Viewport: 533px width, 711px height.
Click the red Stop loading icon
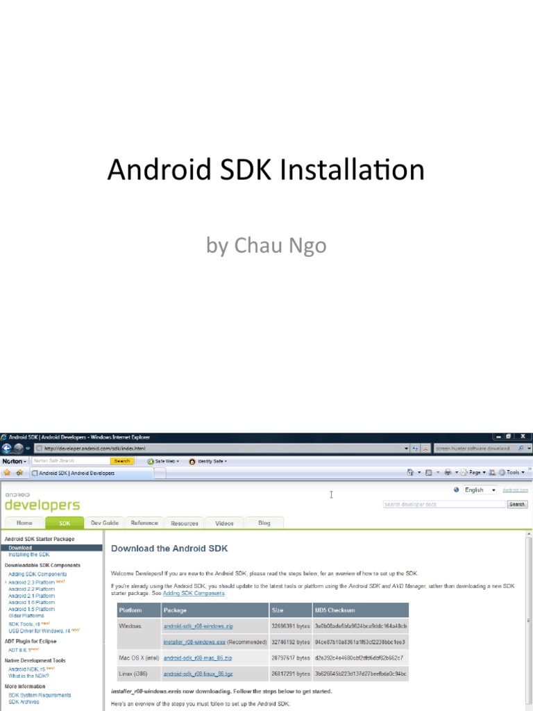(x=425, y=449)
